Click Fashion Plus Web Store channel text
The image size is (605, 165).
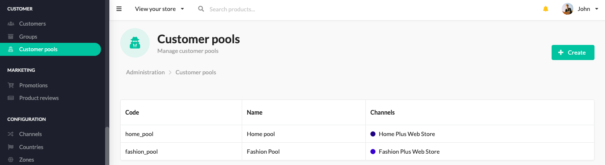(x=409, y=152)
